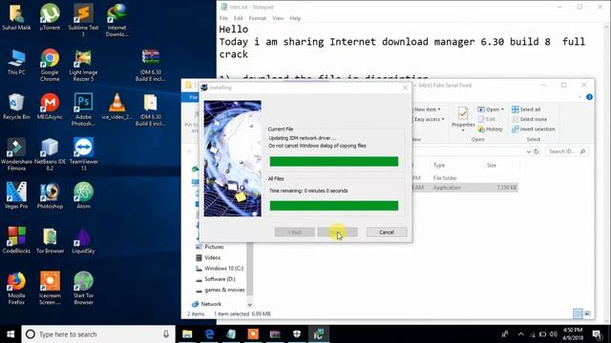The height and width of the screenshot is (343, 611).
Task: Open File Explorer from the taskbar
Action: (187, 334)
